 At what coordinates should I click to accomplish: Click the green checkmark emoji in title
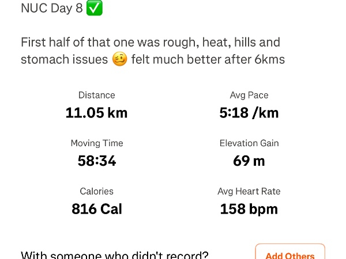click(95, 9)
